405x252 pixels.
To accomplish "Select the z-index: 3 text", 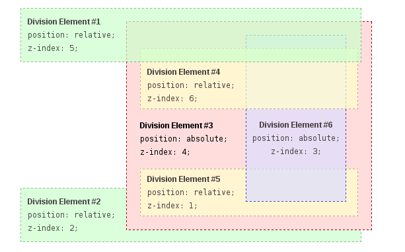I will point(296,151).
